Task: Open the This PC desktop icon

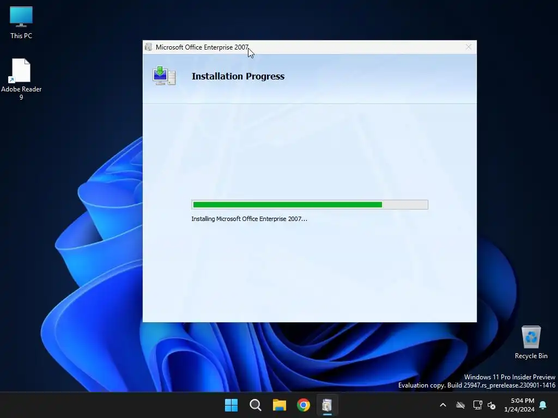Action: [x=21, y=22]
